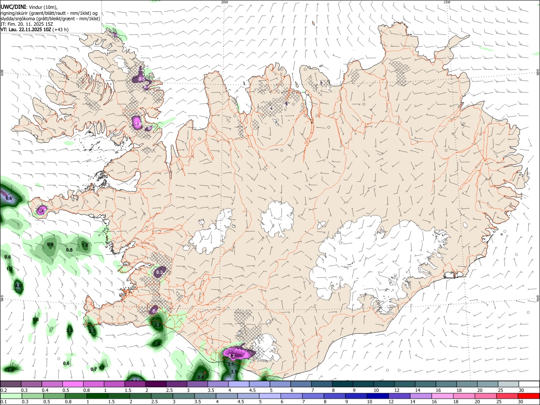Click the UWC/DINI title text
Image resolution: width=540 pixels, height=405 pixels.
pyautogui.click(x=13, y=7)
